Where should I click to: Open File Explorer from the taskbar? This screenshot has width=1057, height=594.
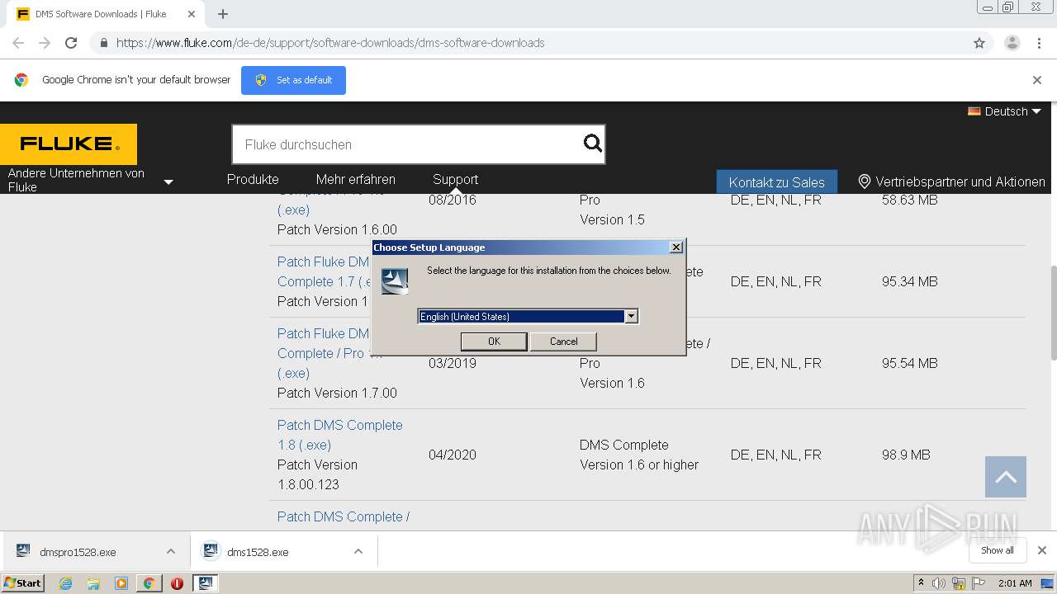coord(93,583)
